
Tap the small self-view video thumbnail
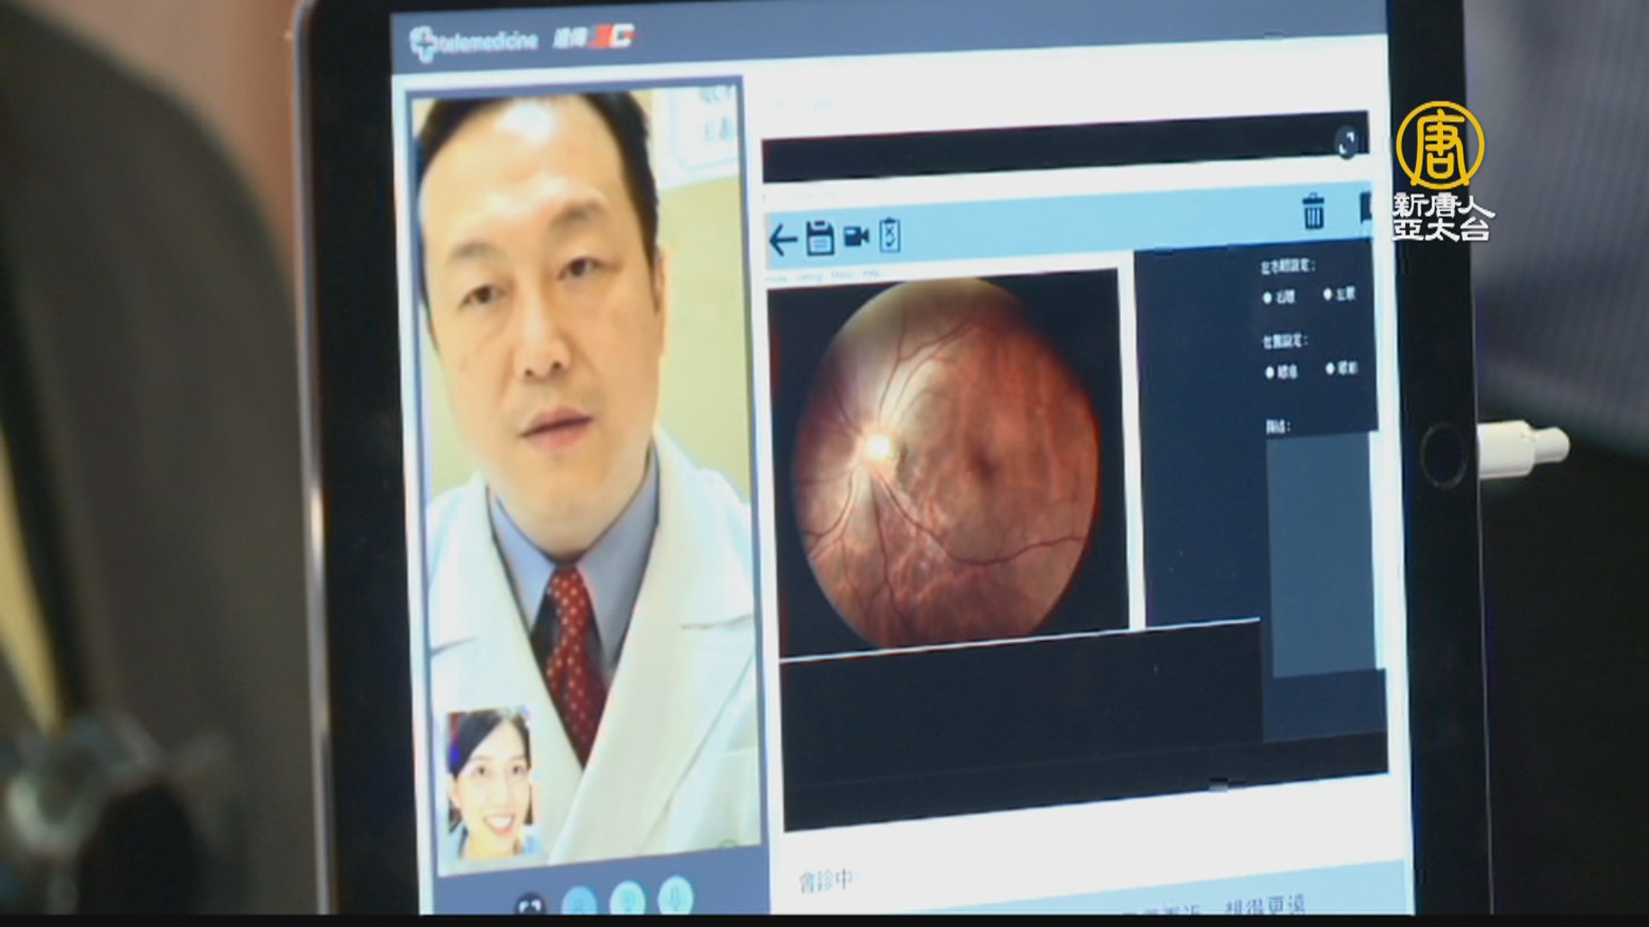tap(487, 783)
